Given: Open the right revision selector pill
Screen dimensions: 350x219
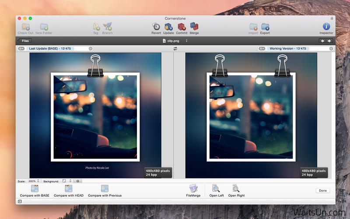Looking at the screenshot, I should click(x=262, y=49).
